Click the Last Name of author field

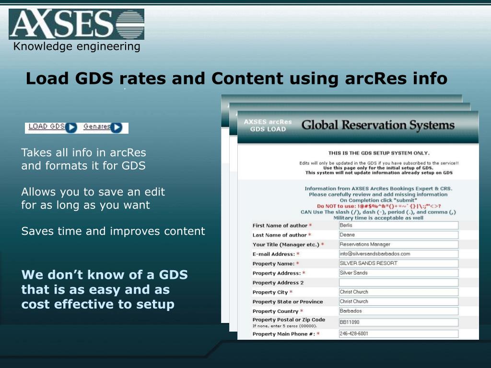pyautogui.click(x=398, y=235)
